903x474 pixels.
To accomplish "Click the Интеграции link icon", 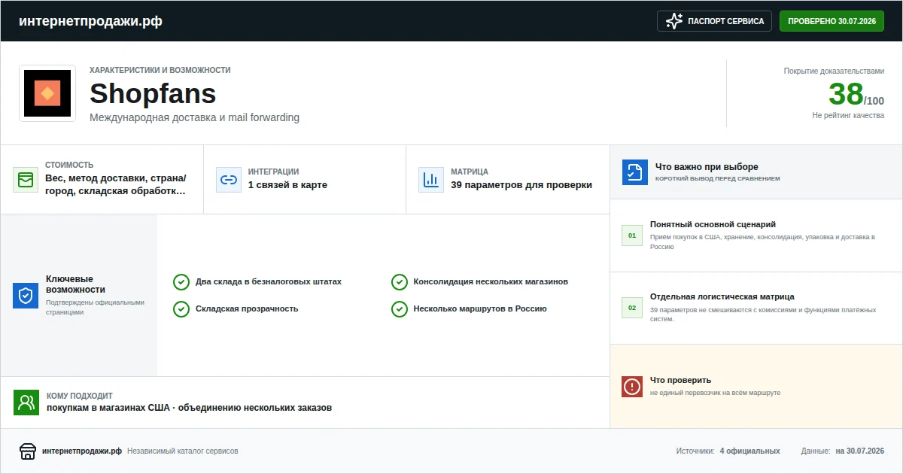I will point(228,180).
